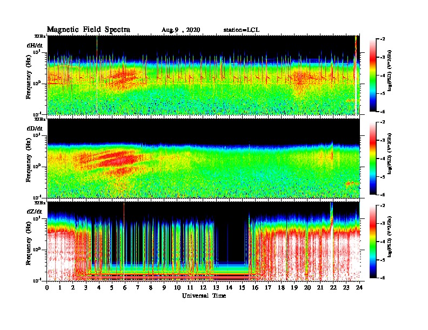This screenshot has width=428, height=330.
Task: Click the 32Hz label atop dZ/dt panel
Action: (40, 203)
